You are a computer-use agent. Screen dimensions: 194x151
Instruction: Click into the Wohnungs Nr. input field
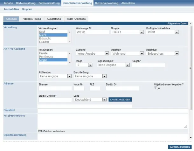(x=92, y=32)
